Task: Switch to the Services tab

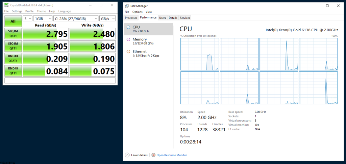Action: click(185, 18)
